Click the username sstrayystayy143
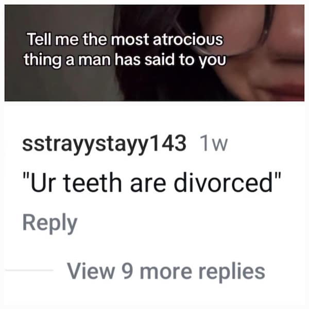Viewport: 309px width, 309px height. click(104, 144)
